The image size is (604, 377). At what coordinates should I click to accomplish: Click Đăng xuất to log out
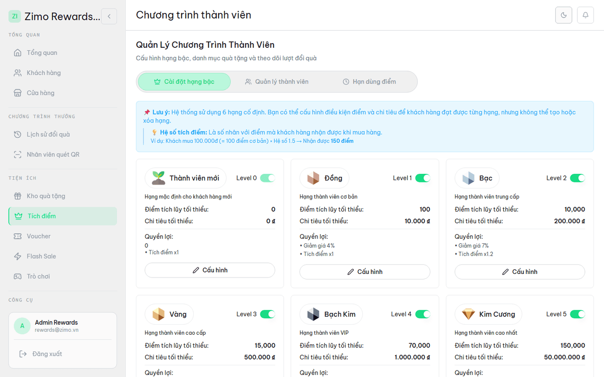click(41, 354)
